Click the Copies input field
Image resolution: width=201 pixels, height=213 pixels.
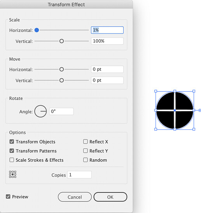click(79, 175)
